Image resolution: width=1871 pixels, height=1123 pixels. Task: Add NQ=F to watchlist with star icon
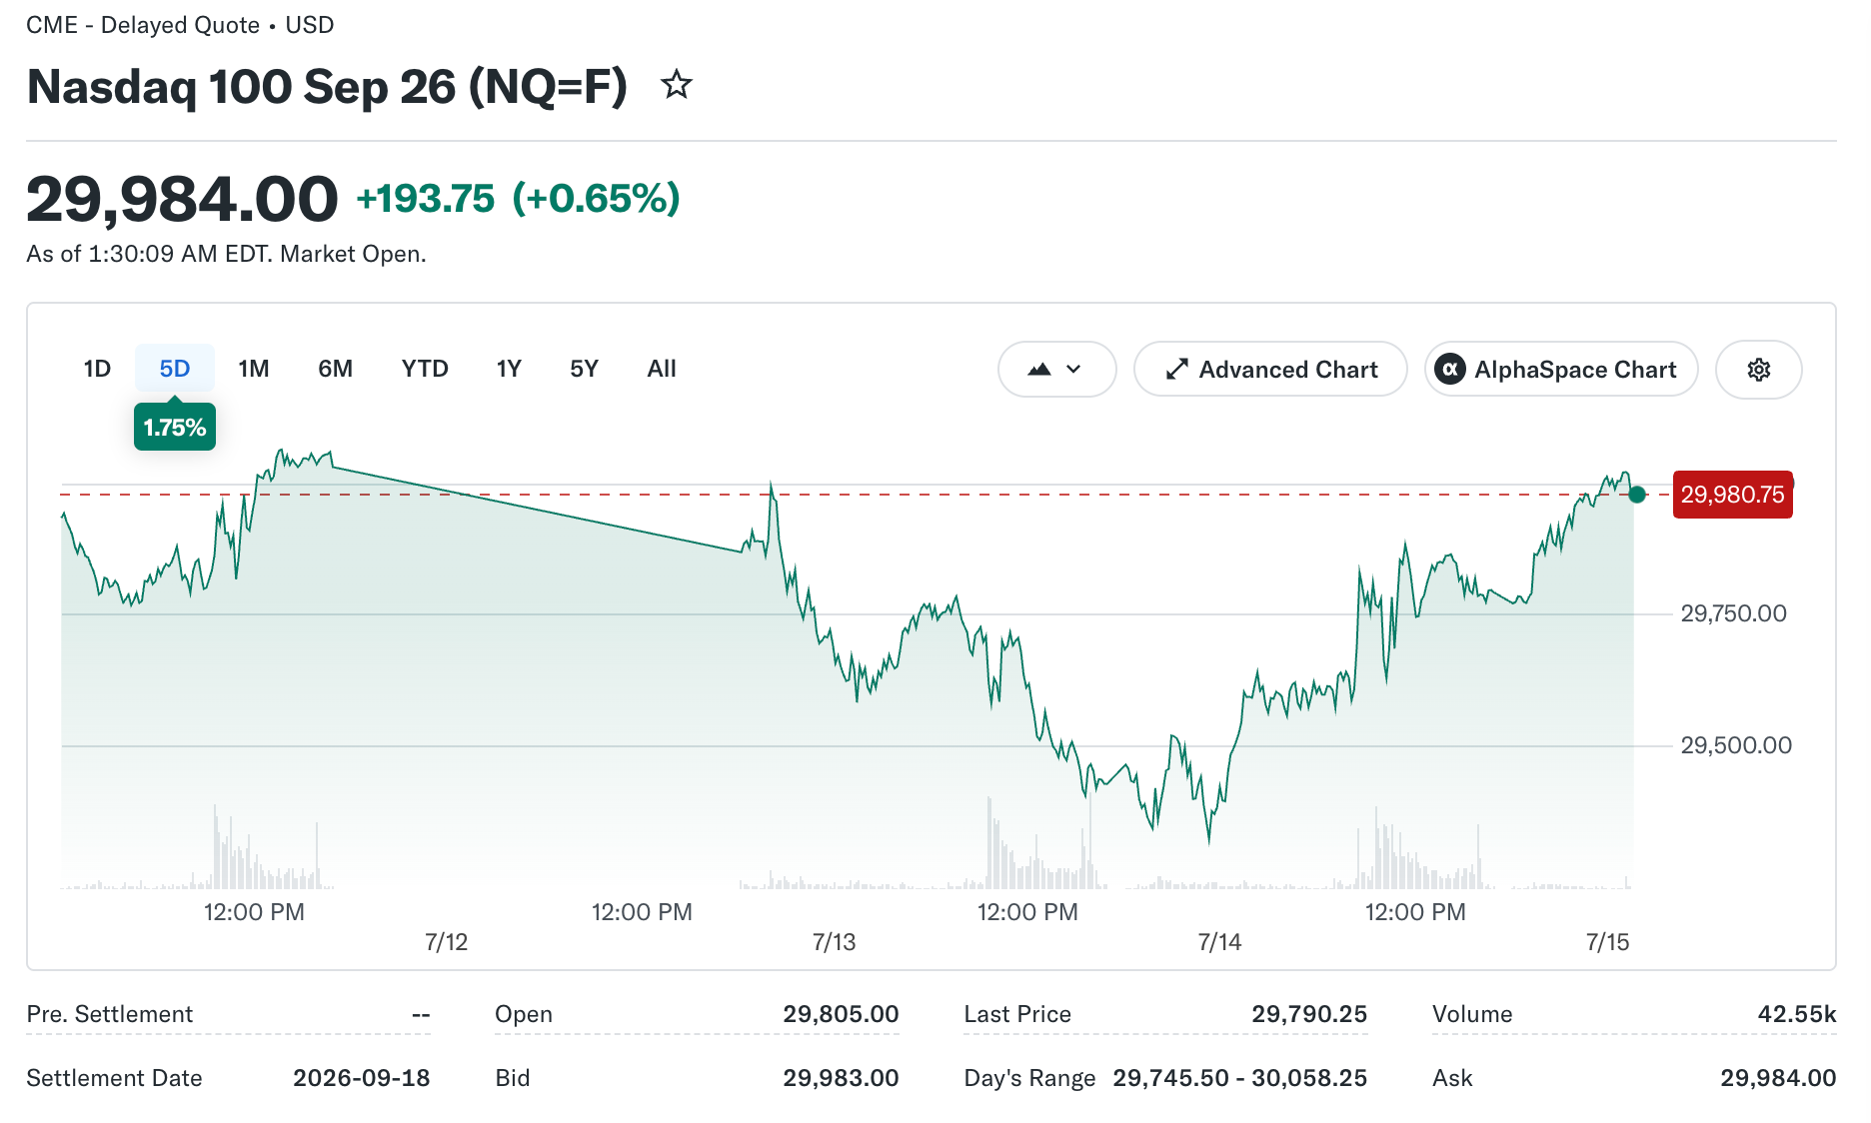677,85
